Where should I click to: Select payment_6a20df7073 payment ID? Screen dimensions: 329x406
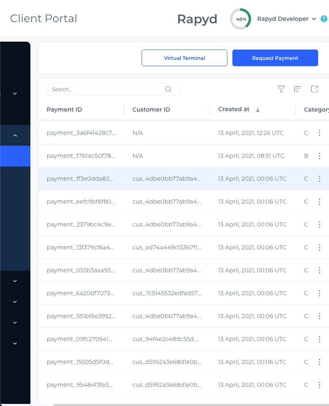[80, 293]
